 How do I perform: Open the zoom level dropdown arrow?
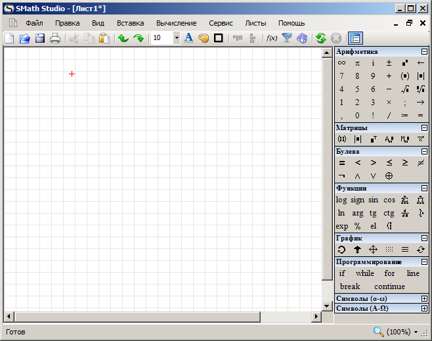(416, 332)
